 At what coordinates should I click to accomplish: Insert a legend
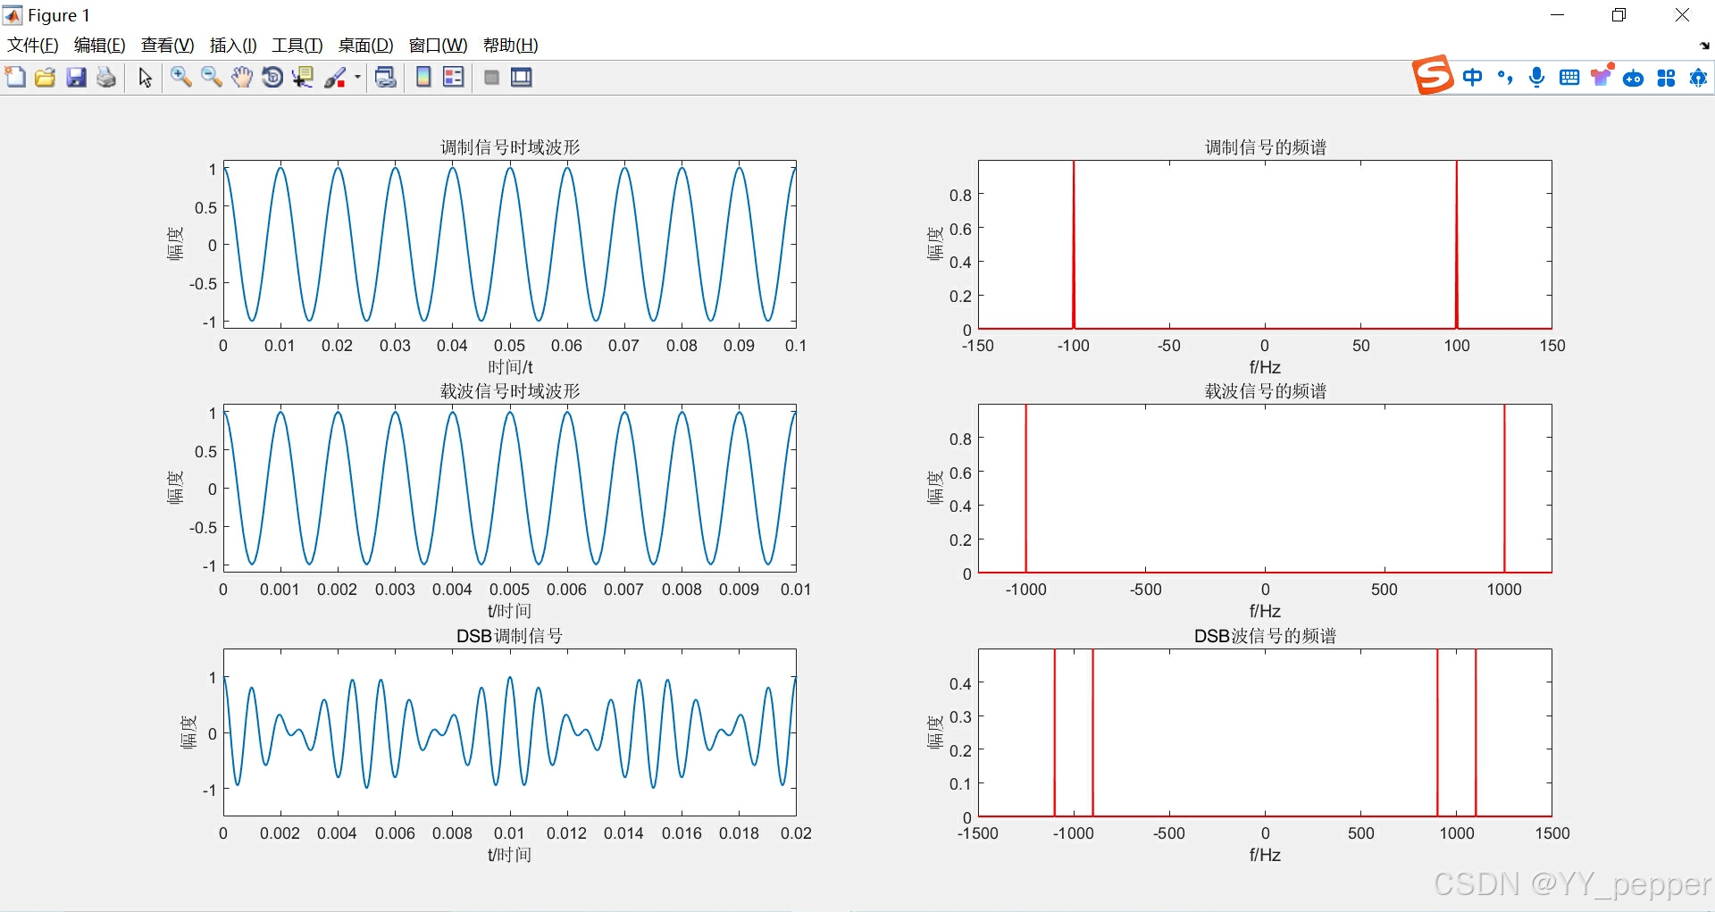click(454, 78)
